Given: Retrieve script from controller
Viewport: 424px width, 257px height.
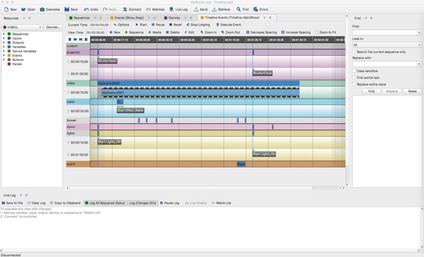Looking at the screenshot, I should coord(221,9).
